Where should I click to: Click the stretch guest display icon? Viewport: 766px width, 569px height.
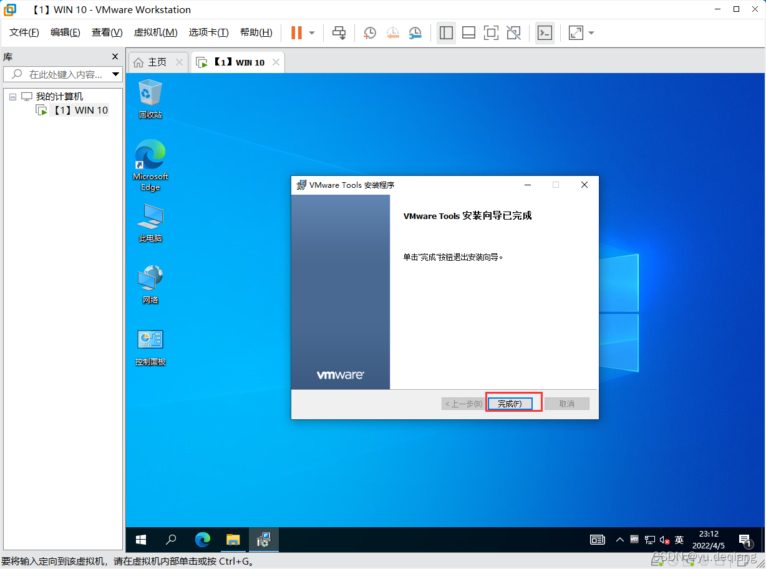[576, 32]
